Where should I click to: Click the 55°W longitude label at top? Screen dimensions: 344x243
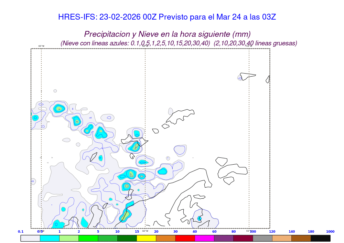(249, 46)
